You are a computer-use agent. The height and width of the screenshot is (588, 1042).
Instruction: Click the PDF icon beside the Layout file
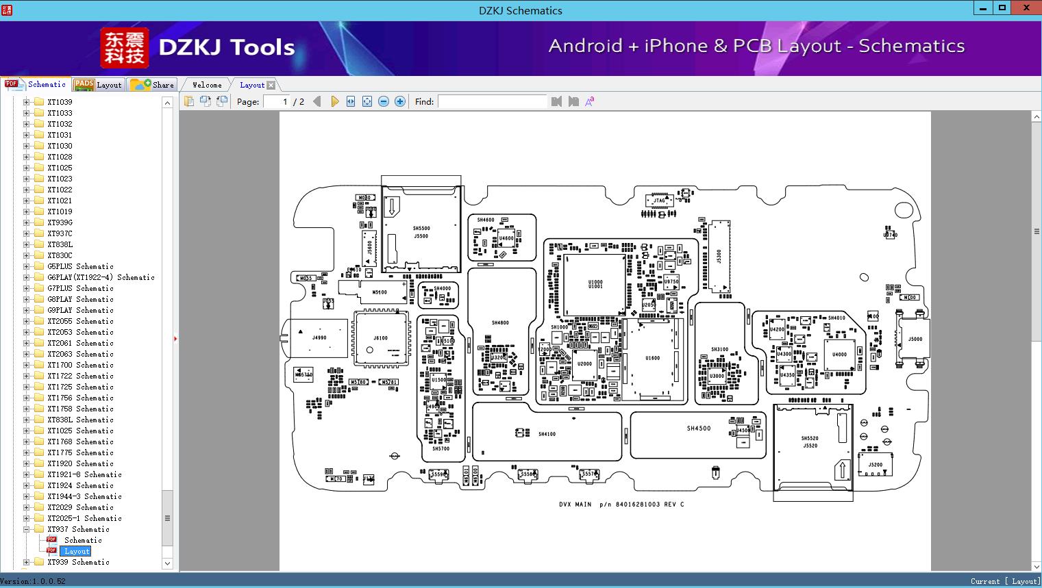click(51, 550)
